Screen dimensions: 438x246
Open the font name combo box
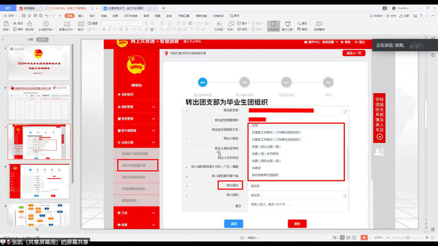point(114,23)
